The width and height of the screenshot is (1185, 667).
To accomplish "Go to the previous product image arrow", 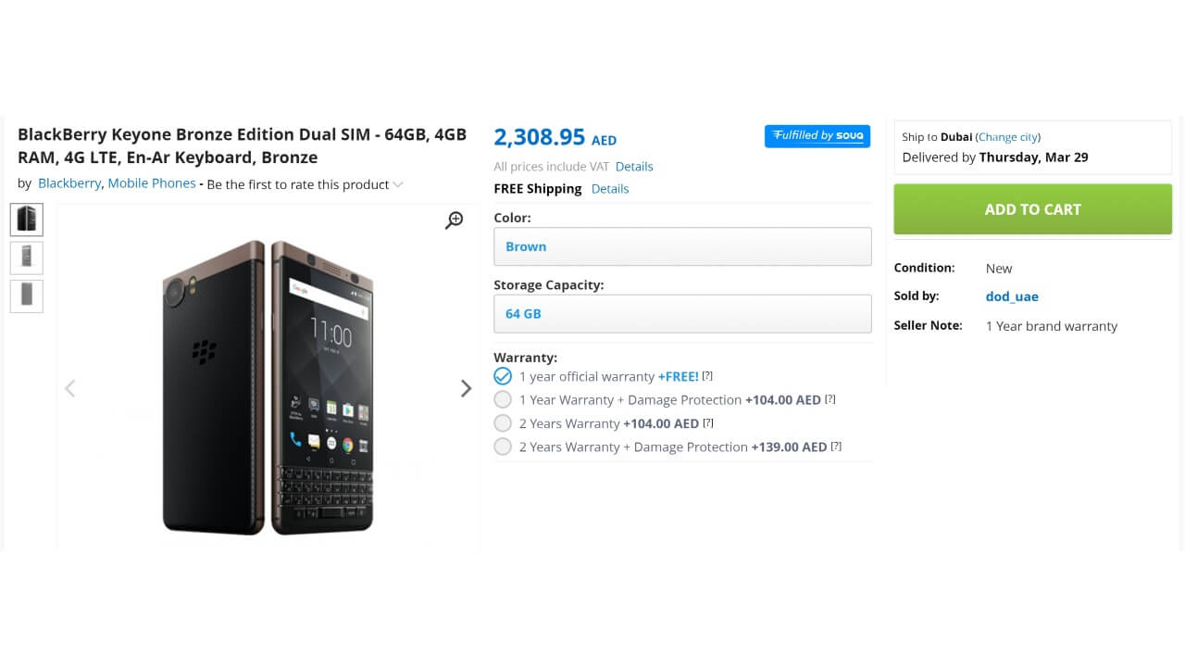I will (70, 389).
